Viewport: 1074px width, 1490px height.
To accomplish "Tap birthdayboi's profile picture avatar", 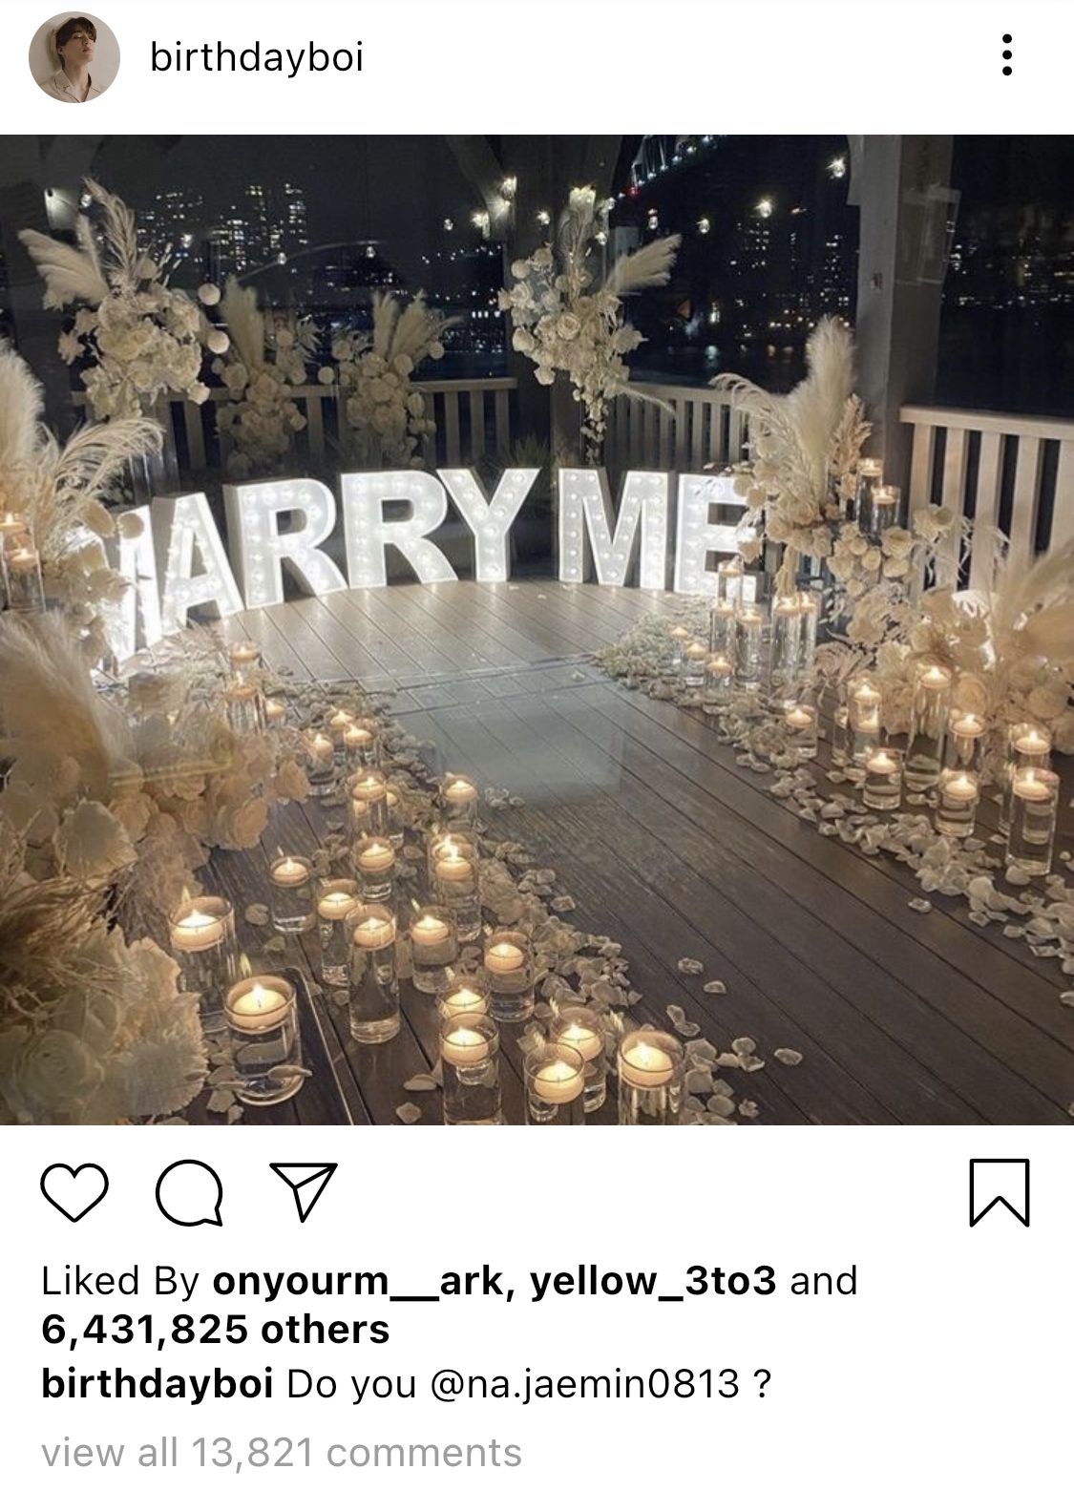I will click(75, 57).
